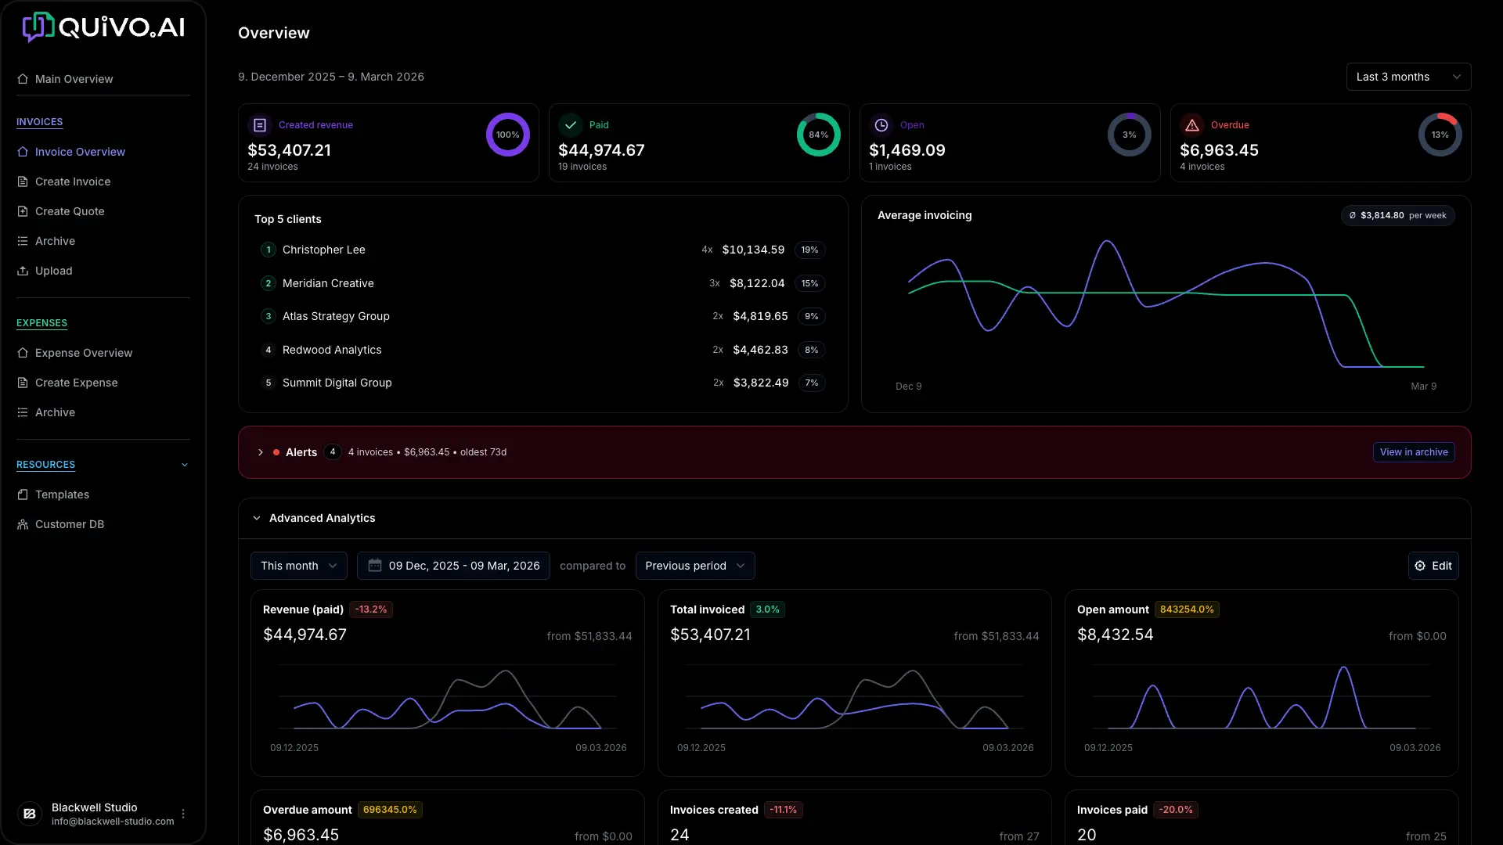1503x845 pixels.
Task: Open account options three-dot menu
Action: click(x=183, y=814)
